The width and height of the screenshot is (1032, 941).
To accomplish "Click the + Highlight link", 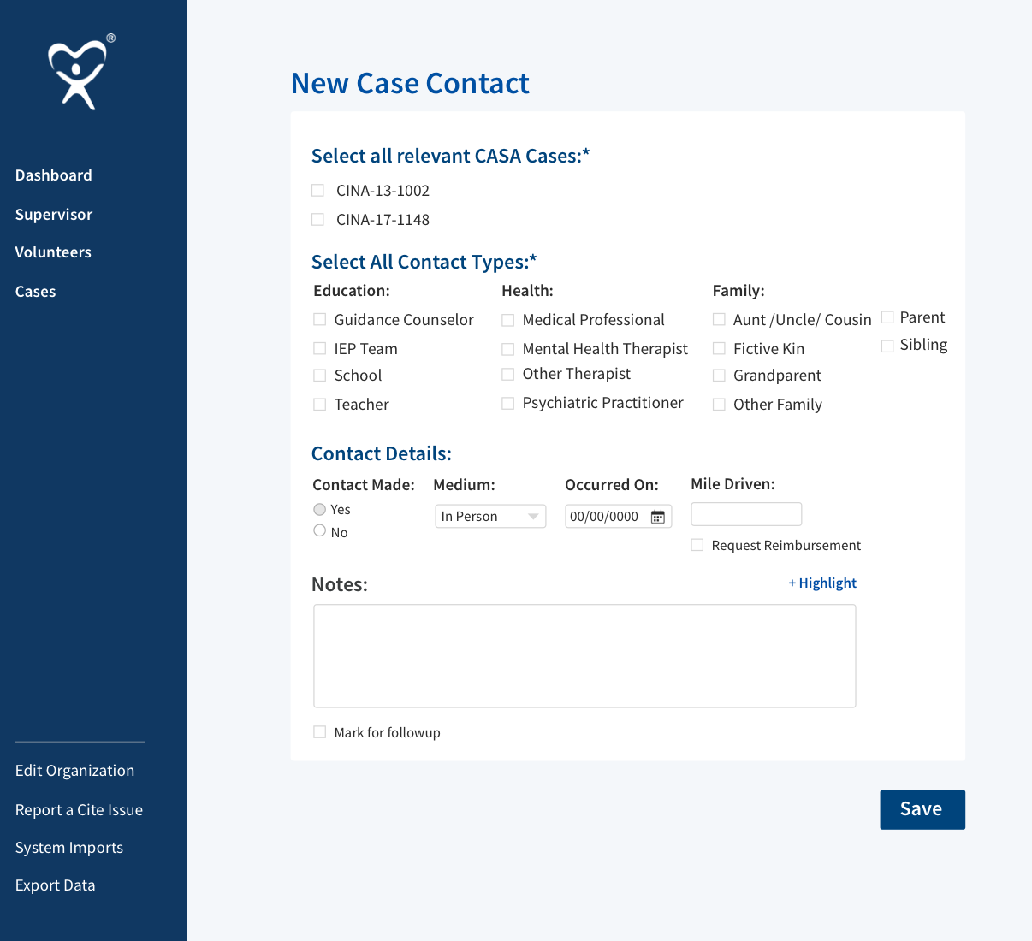I will [822, 583].
